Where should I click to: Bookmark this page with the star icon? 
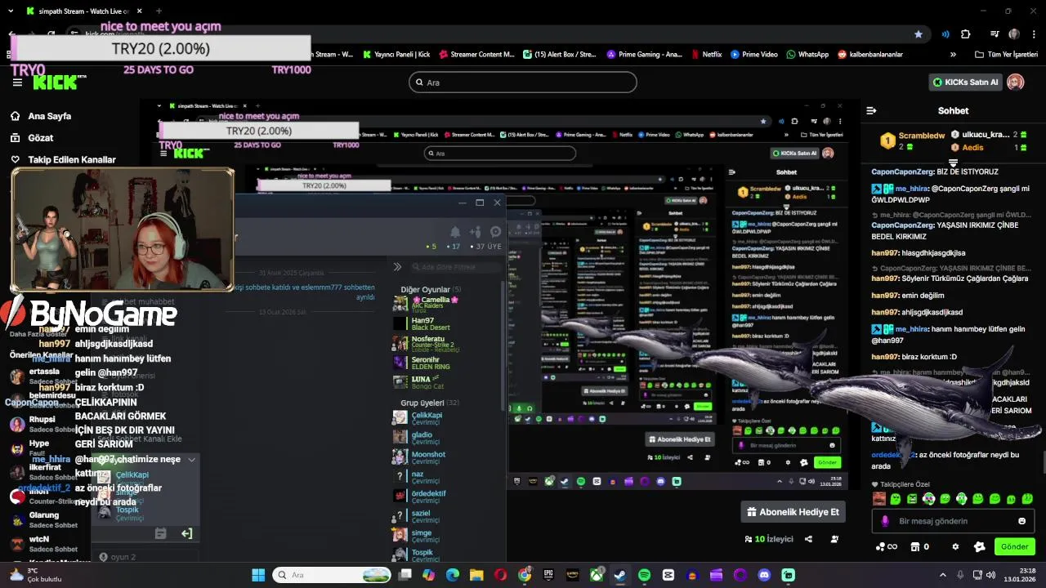tap(919, 34)
